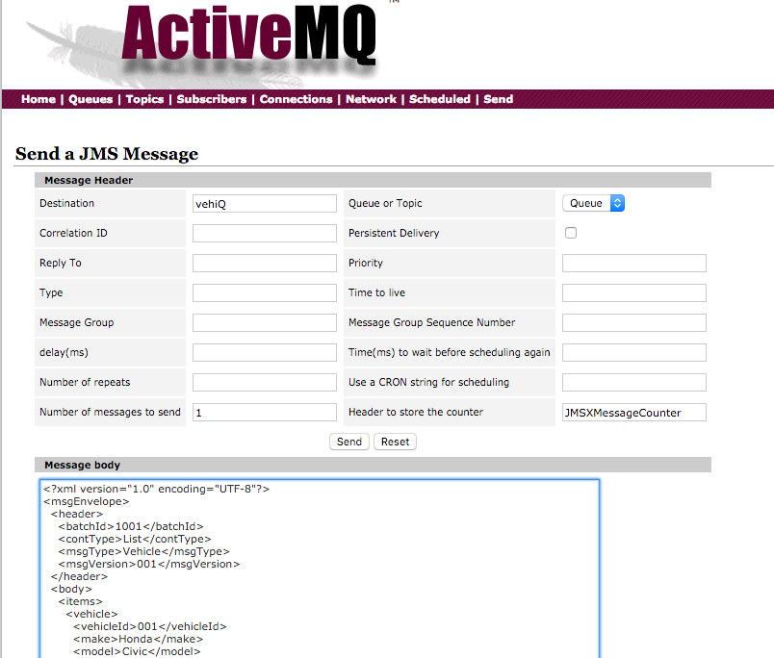Open the Topics page
The width and height of the screenshot is (774, 658).
(x=144, y=99)
